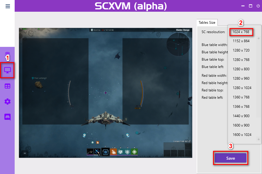This screenshot has height=174, width=262.
Task: Click the resolution list scroll down arrow
Action: click(259, 139)
